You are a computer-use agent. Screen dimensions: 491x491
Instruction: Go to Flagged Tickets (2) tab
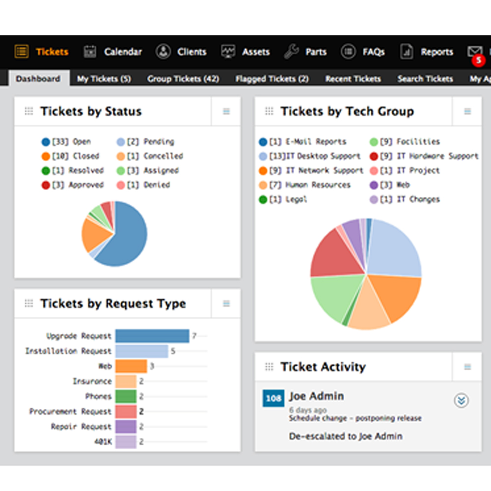click(x=272, y=79)
